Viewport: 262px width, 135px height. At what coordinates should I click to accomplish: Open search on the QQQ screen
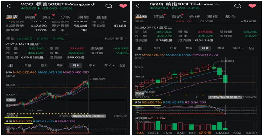(238, 6)
